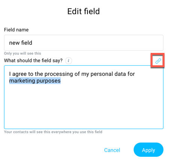
Task: Apply the field changes
Action: pyautogui.click(x=148, y=150)
